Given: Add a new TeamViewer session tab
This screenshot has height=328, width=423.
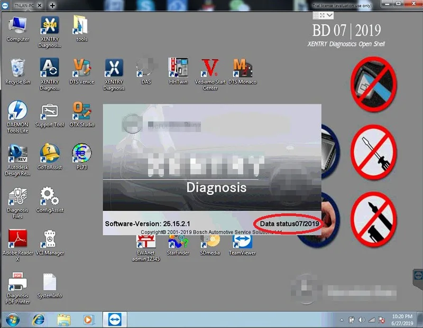Looking at the screenshot, I should point(52,5).
